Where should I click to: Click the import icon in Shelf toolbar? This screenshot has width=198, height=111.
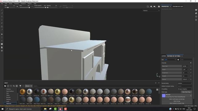point(17,86)
